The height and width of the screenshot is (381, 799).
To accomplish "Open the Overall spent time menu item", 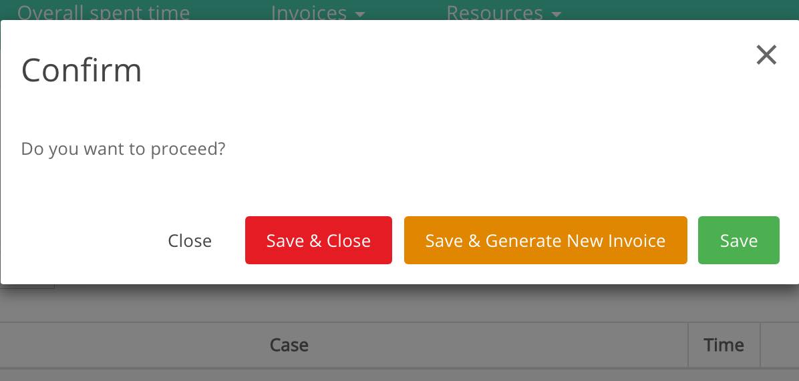I will tap(104, 12).
